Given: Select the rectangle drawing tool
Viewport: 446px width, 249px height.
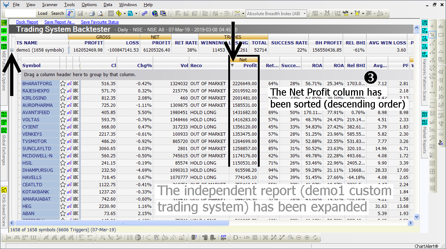Looking at the screenshot, I should click(x=441, y=35).
